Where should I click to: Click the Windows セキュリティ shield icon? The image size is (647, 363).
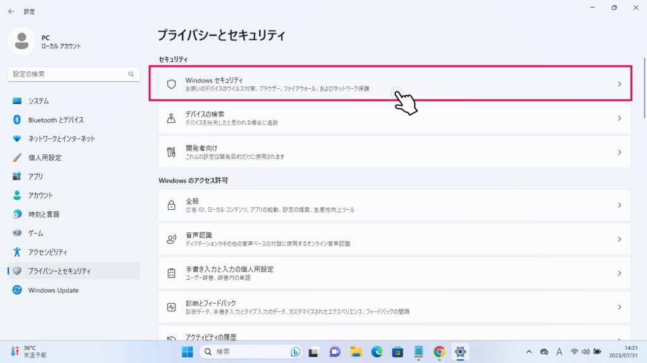(171, 84)
